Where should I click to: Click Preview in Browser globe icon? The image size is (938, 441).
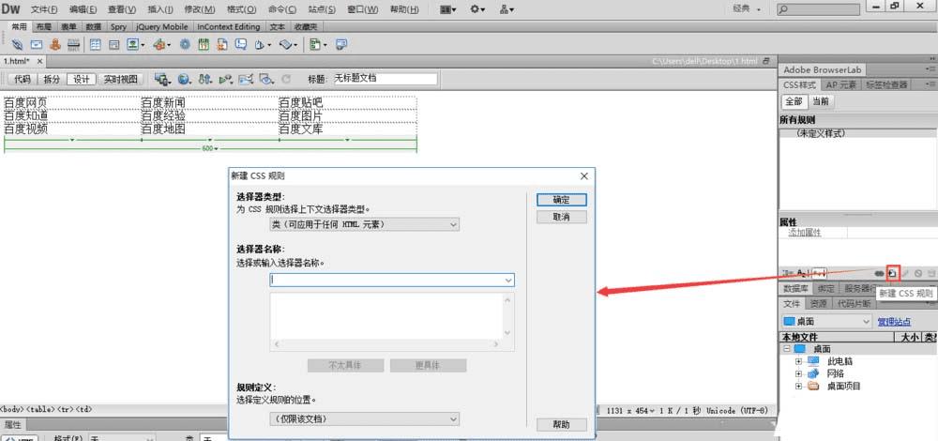pyautogui.click(x=184, y=79)
